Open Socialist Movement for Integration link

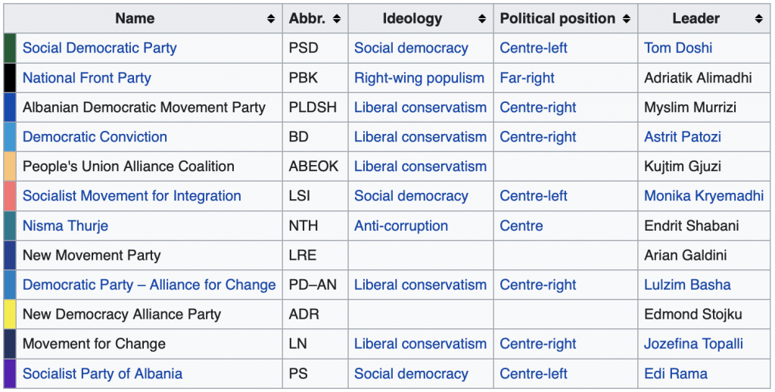point(132,196)
